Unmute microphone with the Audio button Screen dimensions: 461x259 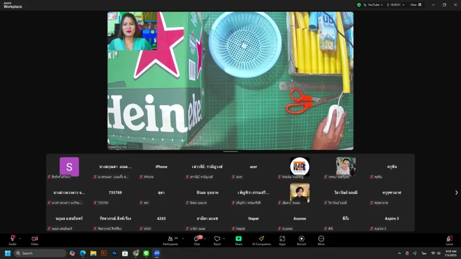coord(12,239)
